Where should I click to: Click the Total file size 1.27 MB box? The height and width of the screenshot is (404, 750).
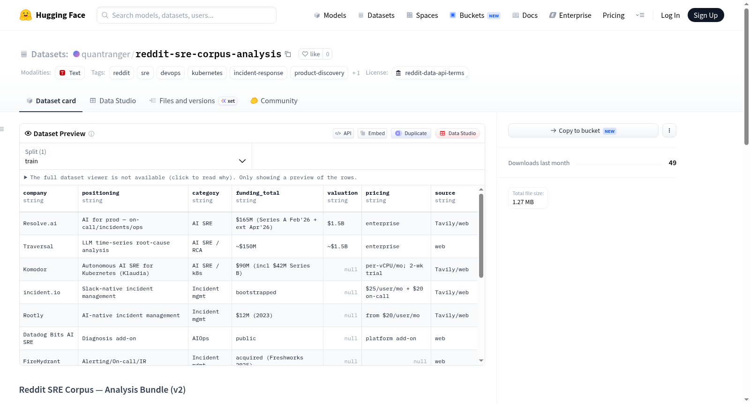click(x=528, y=198)
